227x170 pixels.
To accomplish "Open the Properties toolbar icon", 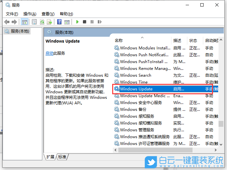I will tap(34, 22).
